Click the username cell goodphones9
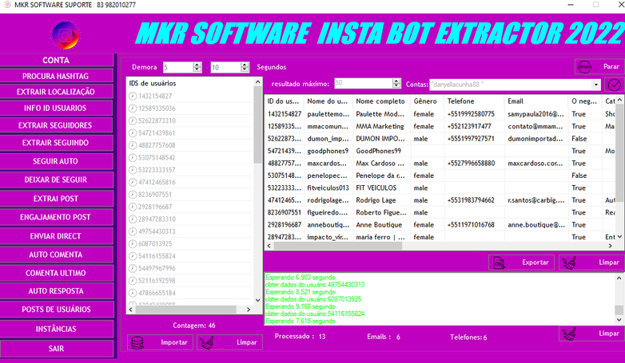The height and width of the screenshot is (363, 625). 328,151
